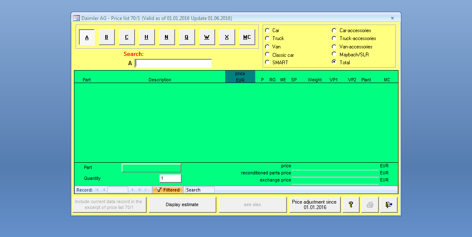Image resolution: width=472 pixels, height=237 pixels.
Task: Click the Part column header
Action: [87, 80]
